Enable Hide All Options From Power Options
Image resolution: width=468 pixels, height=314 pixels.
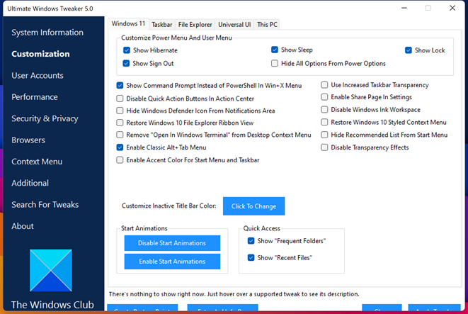click(x=275, y=63)
